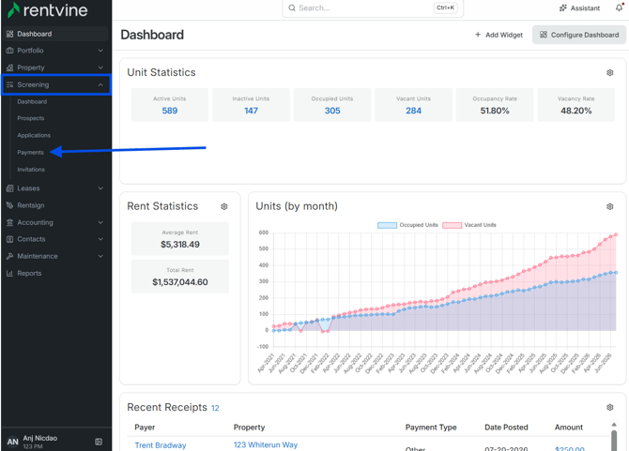Open Unit Statistics widget settings gear
This screenshot has height=451, width=629.
tap(609, 72)
